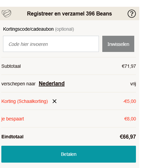Click the Eindtotaal label
The width and height of the screenshot is (143, 168).
[12, 137]
